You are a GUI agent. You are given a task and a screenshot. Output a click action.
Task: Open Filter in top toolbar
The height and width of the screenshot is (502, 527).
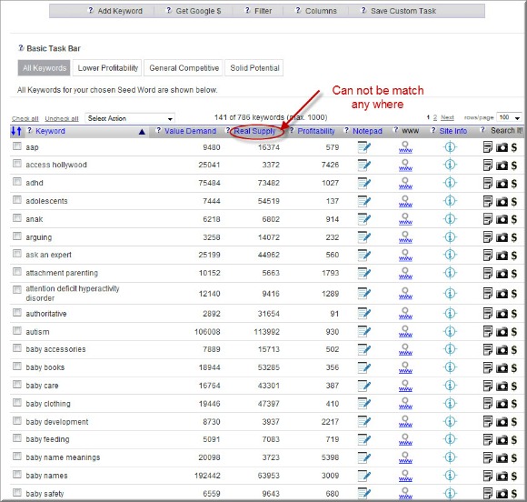click(x=263, y=11)
